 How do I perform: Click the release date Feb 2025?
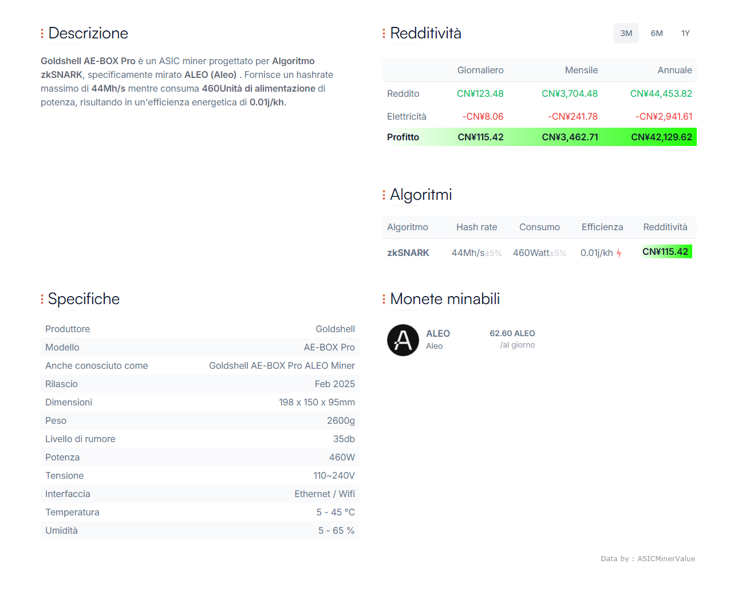pyautogui.click(x=335, y=384)
